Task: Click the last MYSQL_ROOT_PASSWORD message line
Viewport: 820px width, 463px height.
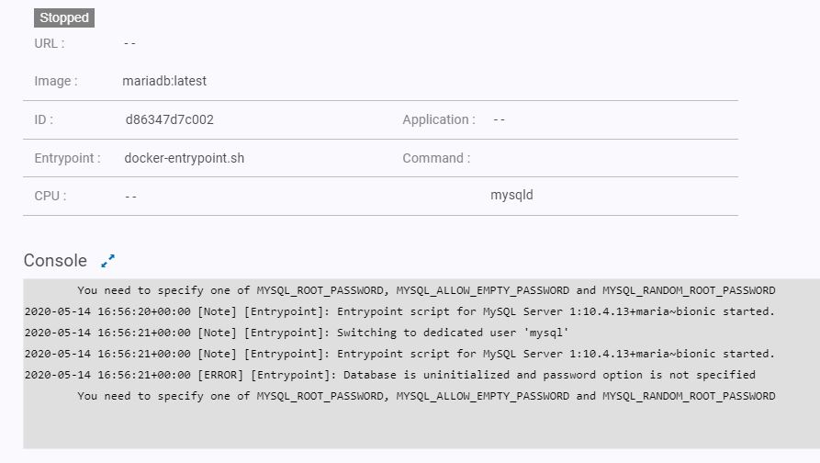Action: point(426,396)
